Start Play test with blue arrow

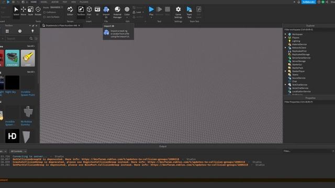(151, 10)
